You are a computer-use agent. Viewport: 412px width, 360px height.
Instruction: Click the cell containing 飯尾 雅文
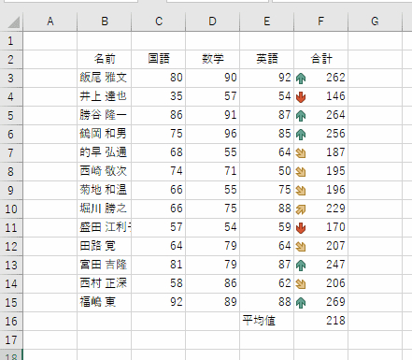tap(105, 78)
